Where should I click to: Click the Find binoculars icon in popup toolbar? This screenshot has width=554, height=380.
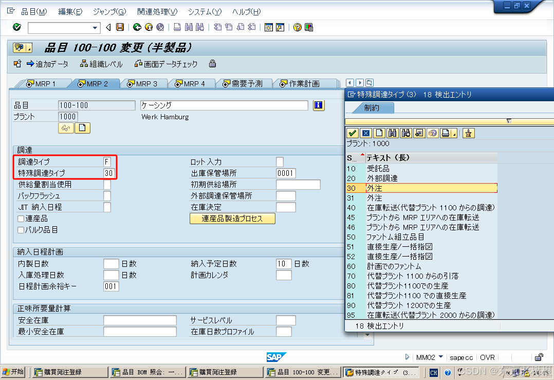pos(392,133)
